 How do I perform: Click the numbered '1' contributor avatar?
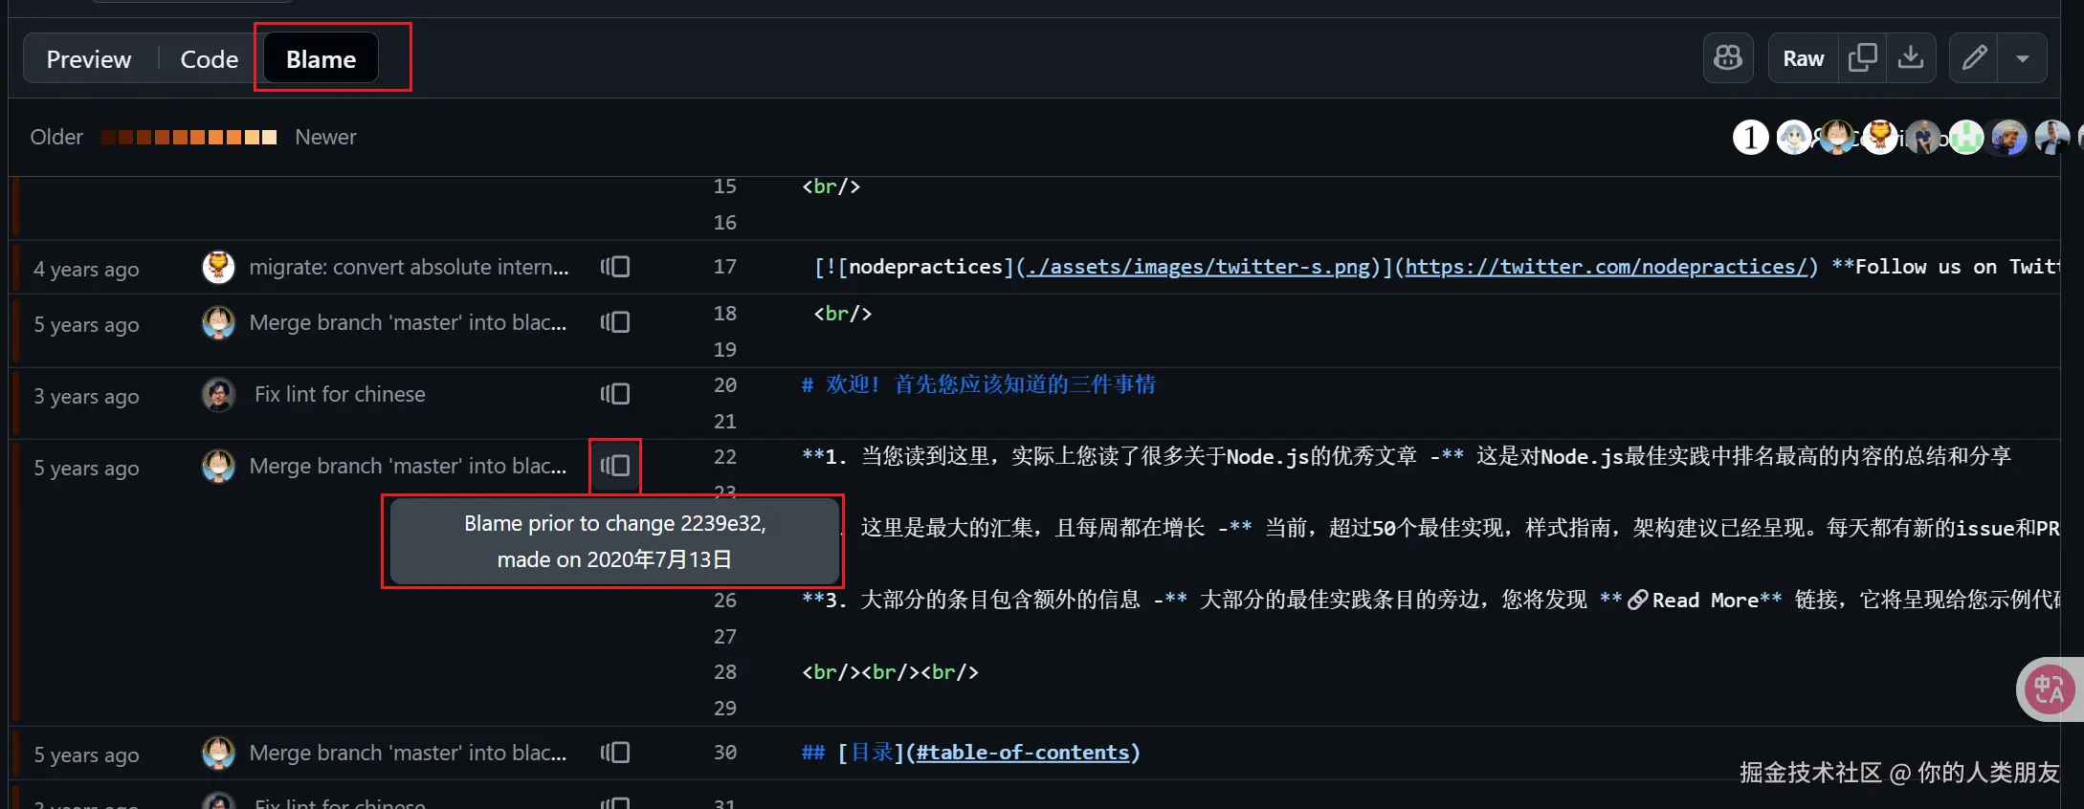click(1750, 137)
